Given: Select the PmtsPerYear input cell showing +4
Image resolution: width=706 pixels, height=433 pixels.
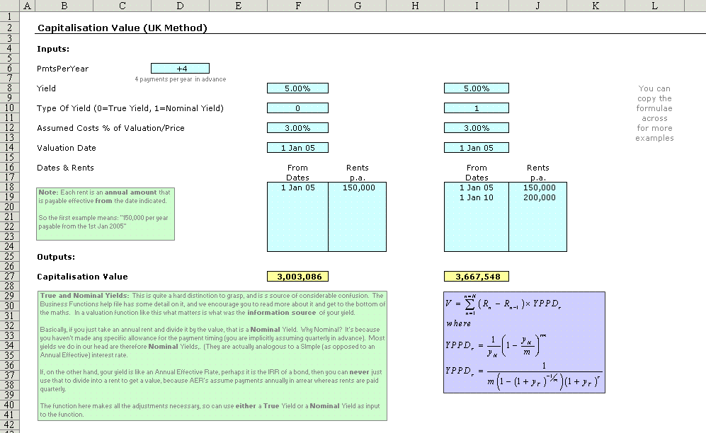Looking at the screenshot, I should point(180,69).
